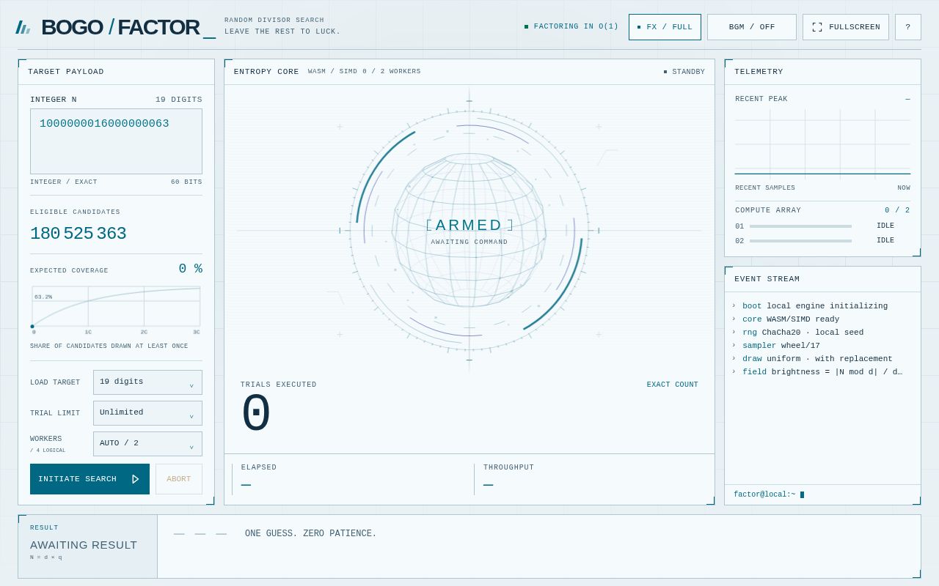
Task: Click the Integer N input field
Action: tap(116, 141)
